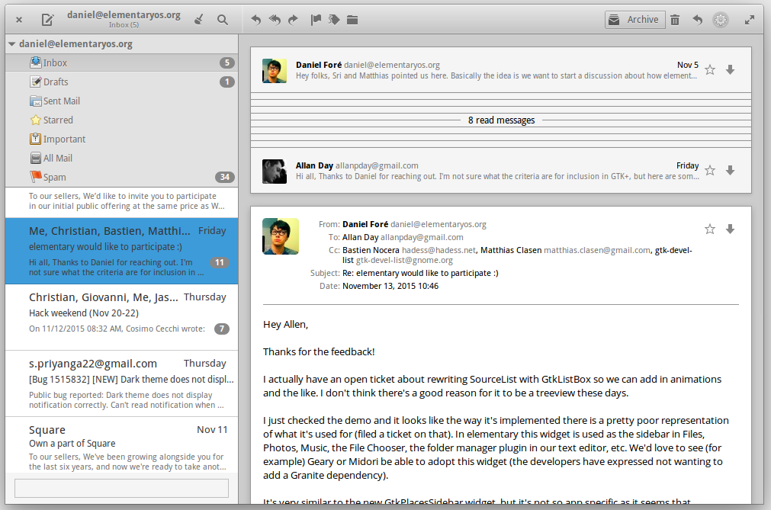This screenshot has height=510, width=771.
Task: Click the 'Hey Allen,' greeting line
Action: coord(286,325)
